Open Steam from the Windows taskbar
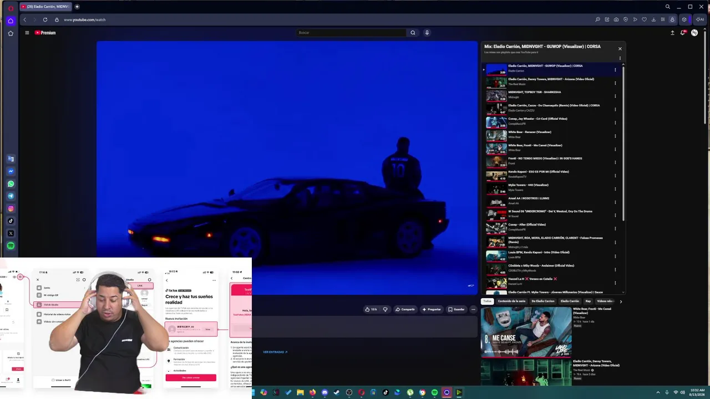 point(337,392)
